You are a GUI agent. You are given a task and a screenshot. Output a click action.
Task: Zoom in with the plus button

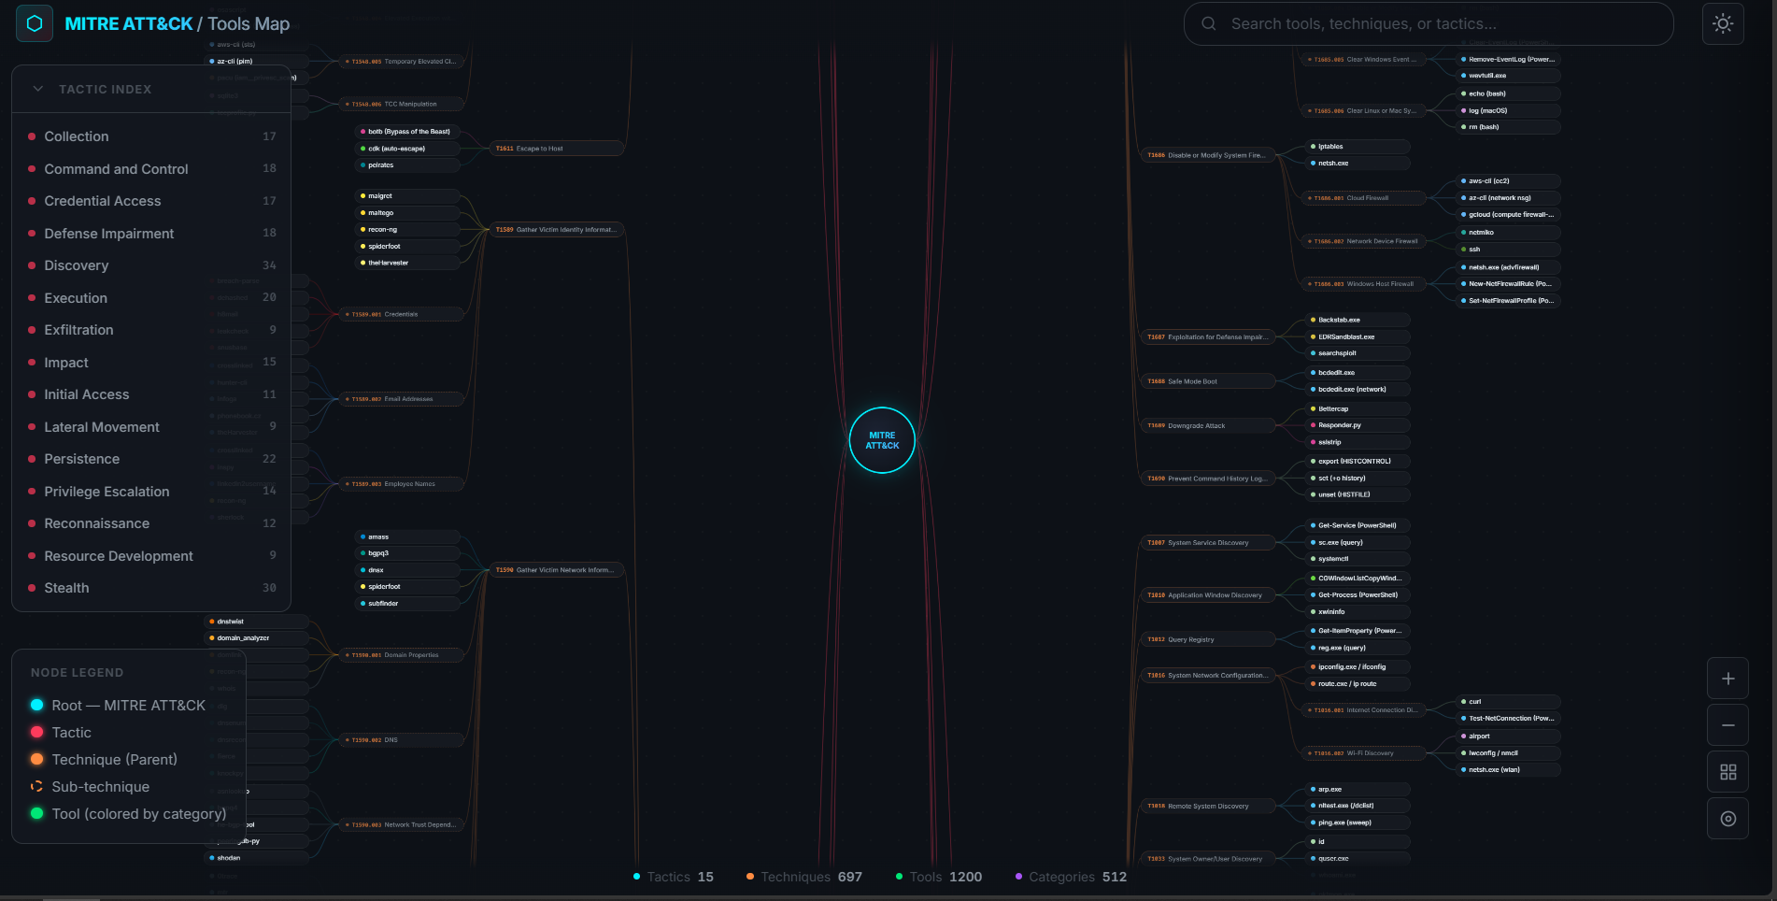1727,679
